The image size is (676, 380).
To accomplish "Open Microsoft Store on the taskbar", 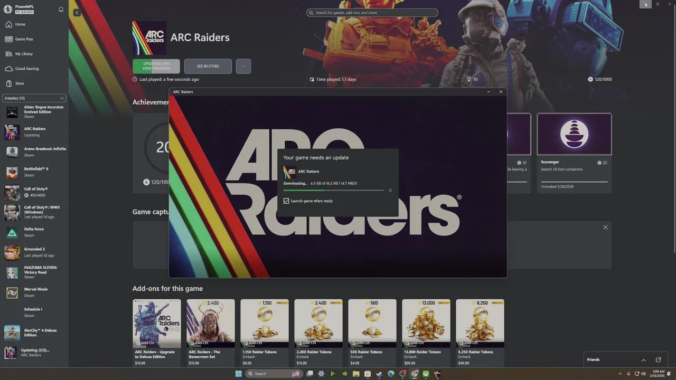I will point(368,374).
